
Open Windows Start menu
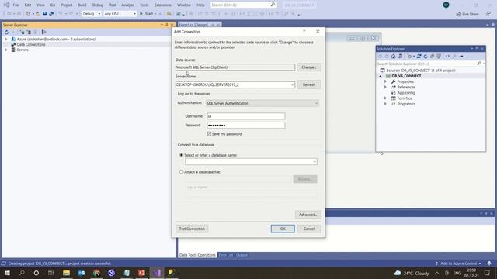pyautogui.click(x=7, y=273)
